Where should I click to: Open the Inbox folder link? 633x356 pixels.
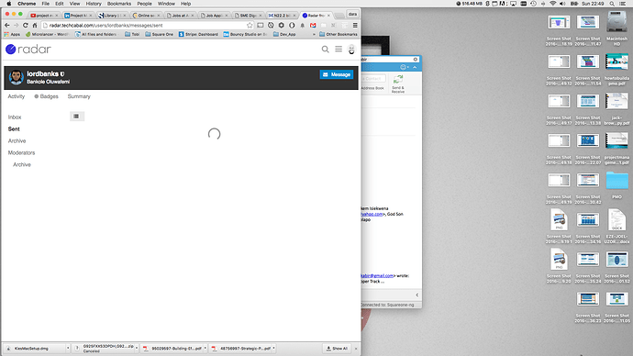(15, 117)
